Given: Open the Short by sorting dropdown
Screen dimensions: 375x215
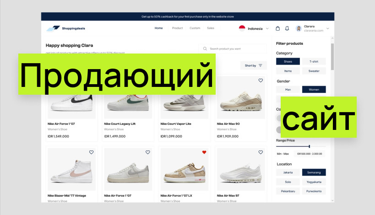Looking at the screenshot, I should click(253, 65).
